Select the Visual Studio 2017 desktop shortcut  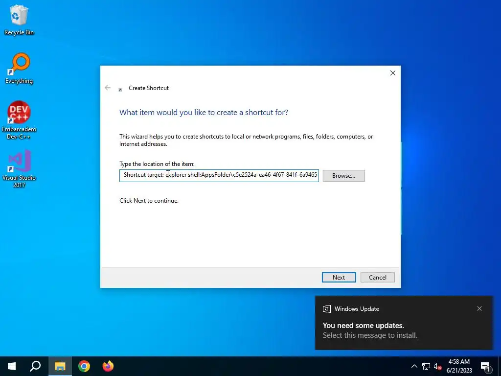19,168
